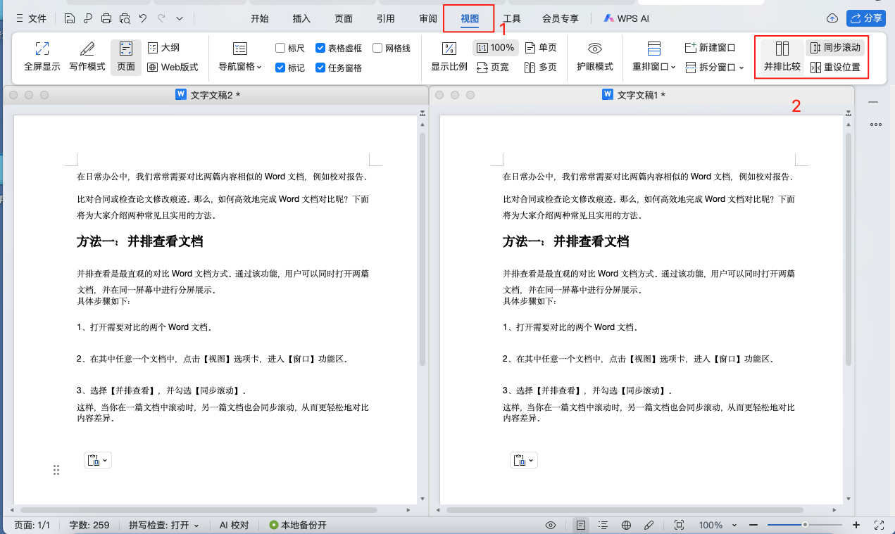The image size is (895, 534).
Task: Switch to the 页面 ribbon tab
Action: 344,18
